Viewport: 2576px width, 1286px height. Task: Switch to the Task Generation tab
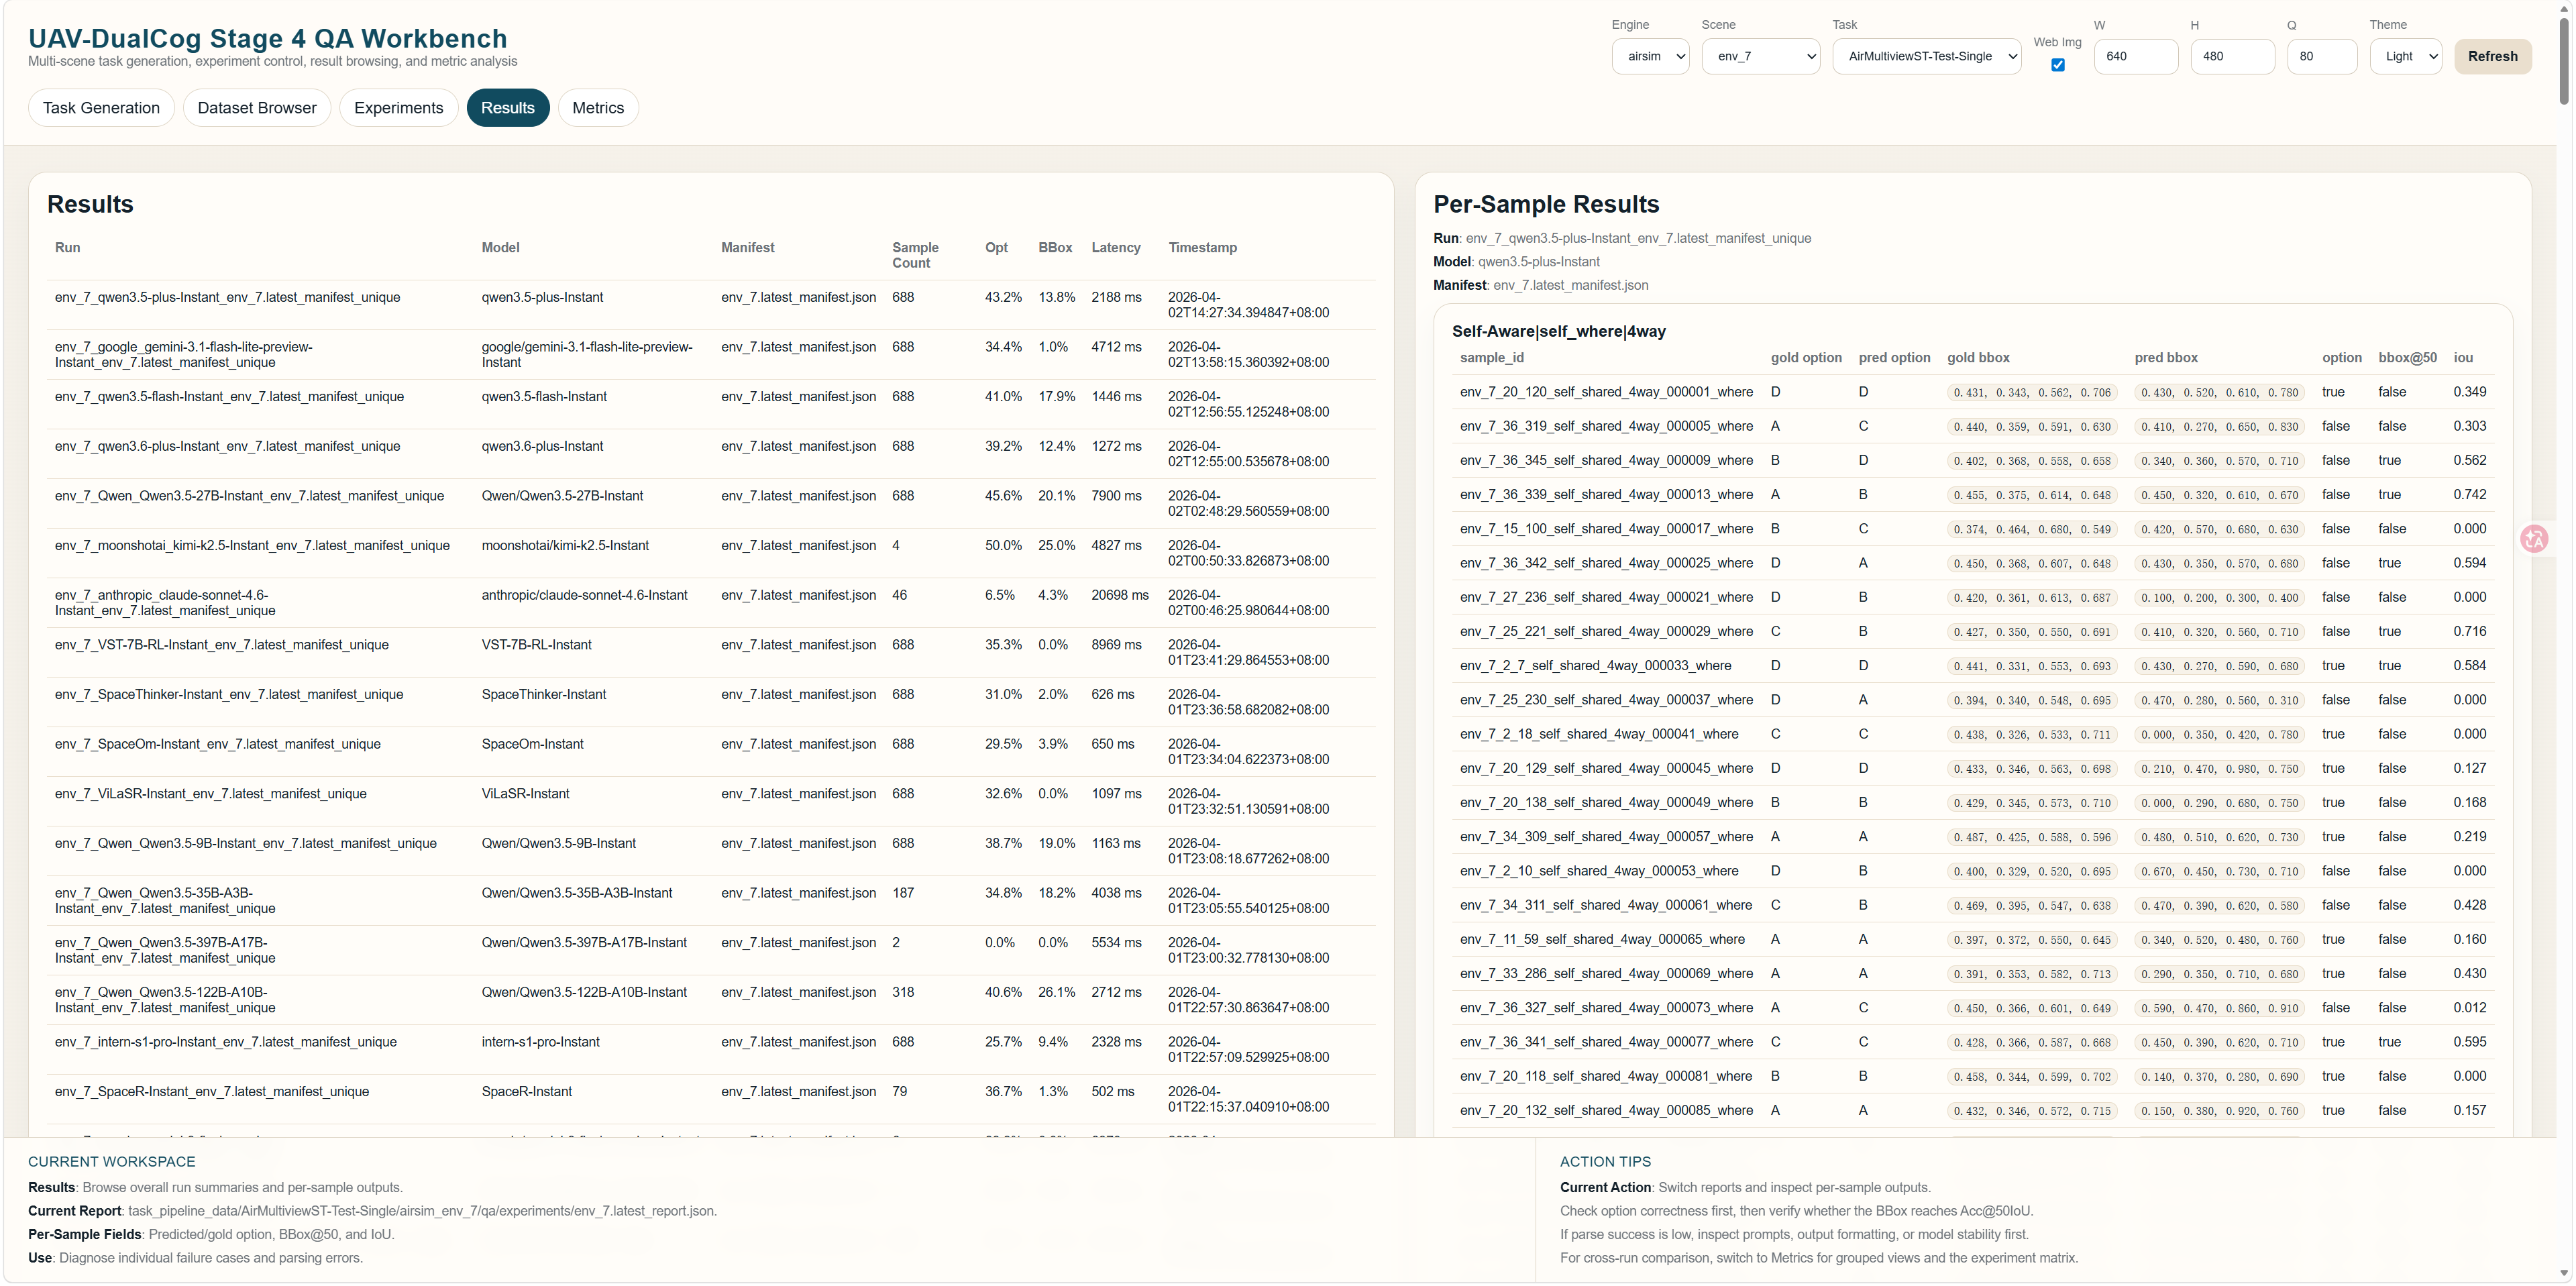click(x=101, y=107)
